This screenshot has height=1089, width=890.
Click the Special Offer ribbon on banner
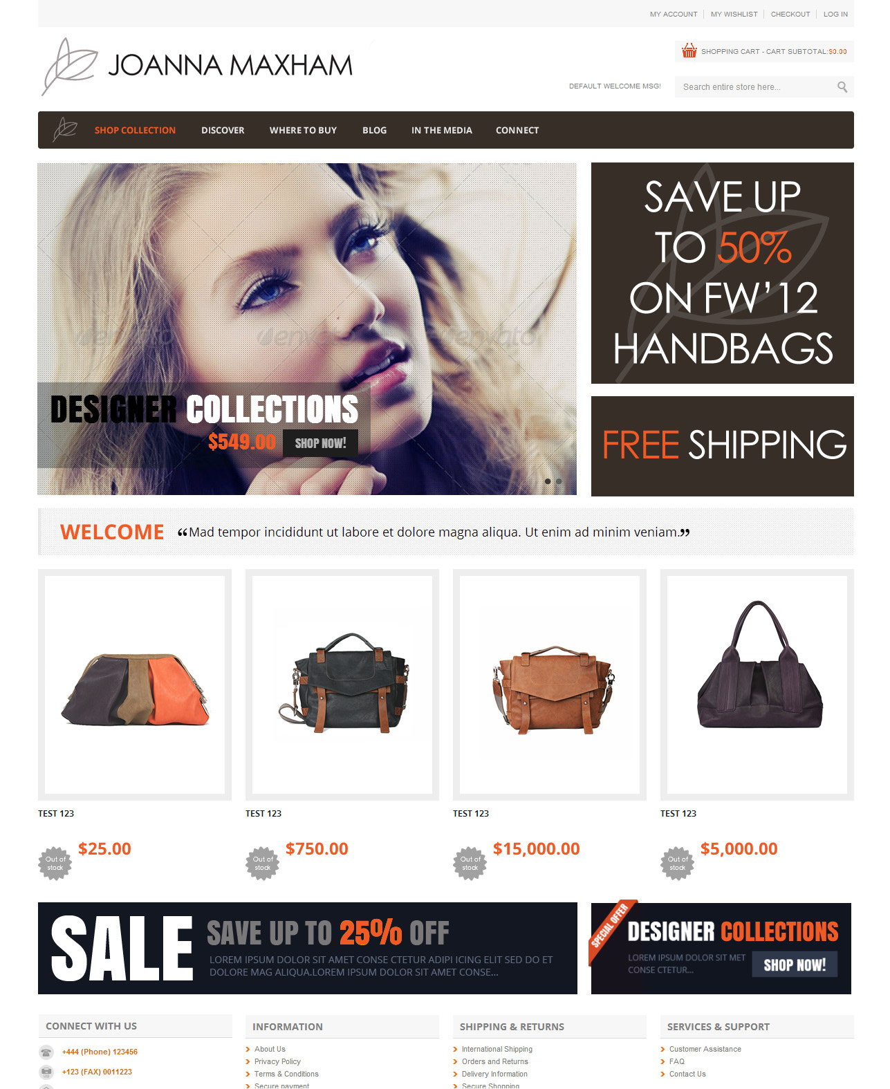point(611,930)
